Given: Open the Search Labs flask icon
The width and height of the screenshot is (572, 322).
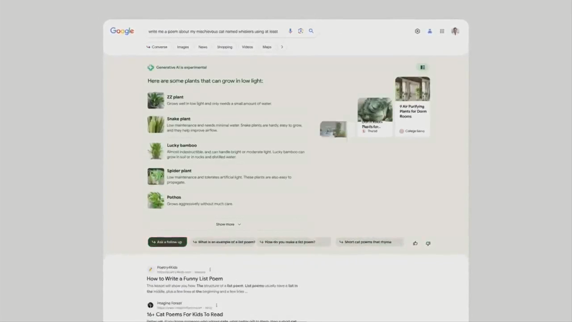Looking at the screenshot, I should coord(429,31).
